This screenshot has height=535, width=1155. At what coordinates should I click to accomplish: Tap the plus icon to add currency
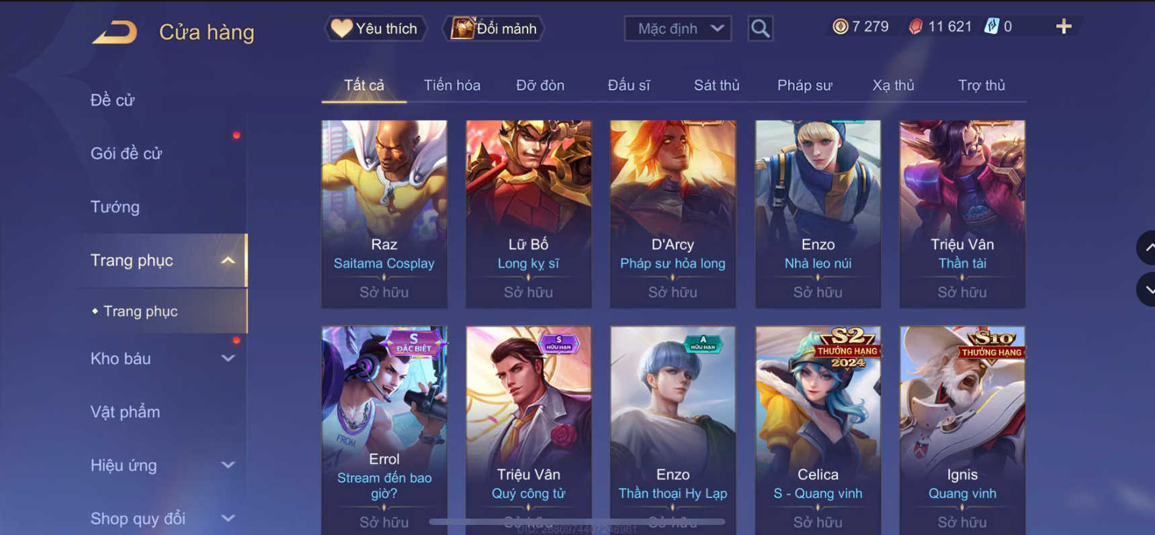pyautogui.click(x=1064, y=27)
